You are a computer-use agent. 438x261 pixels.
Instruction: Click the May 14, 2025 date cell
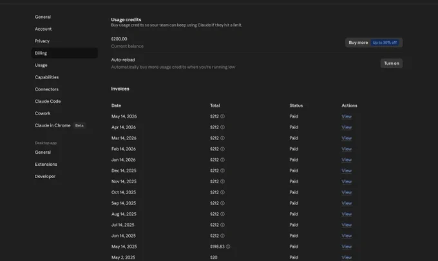124,246
